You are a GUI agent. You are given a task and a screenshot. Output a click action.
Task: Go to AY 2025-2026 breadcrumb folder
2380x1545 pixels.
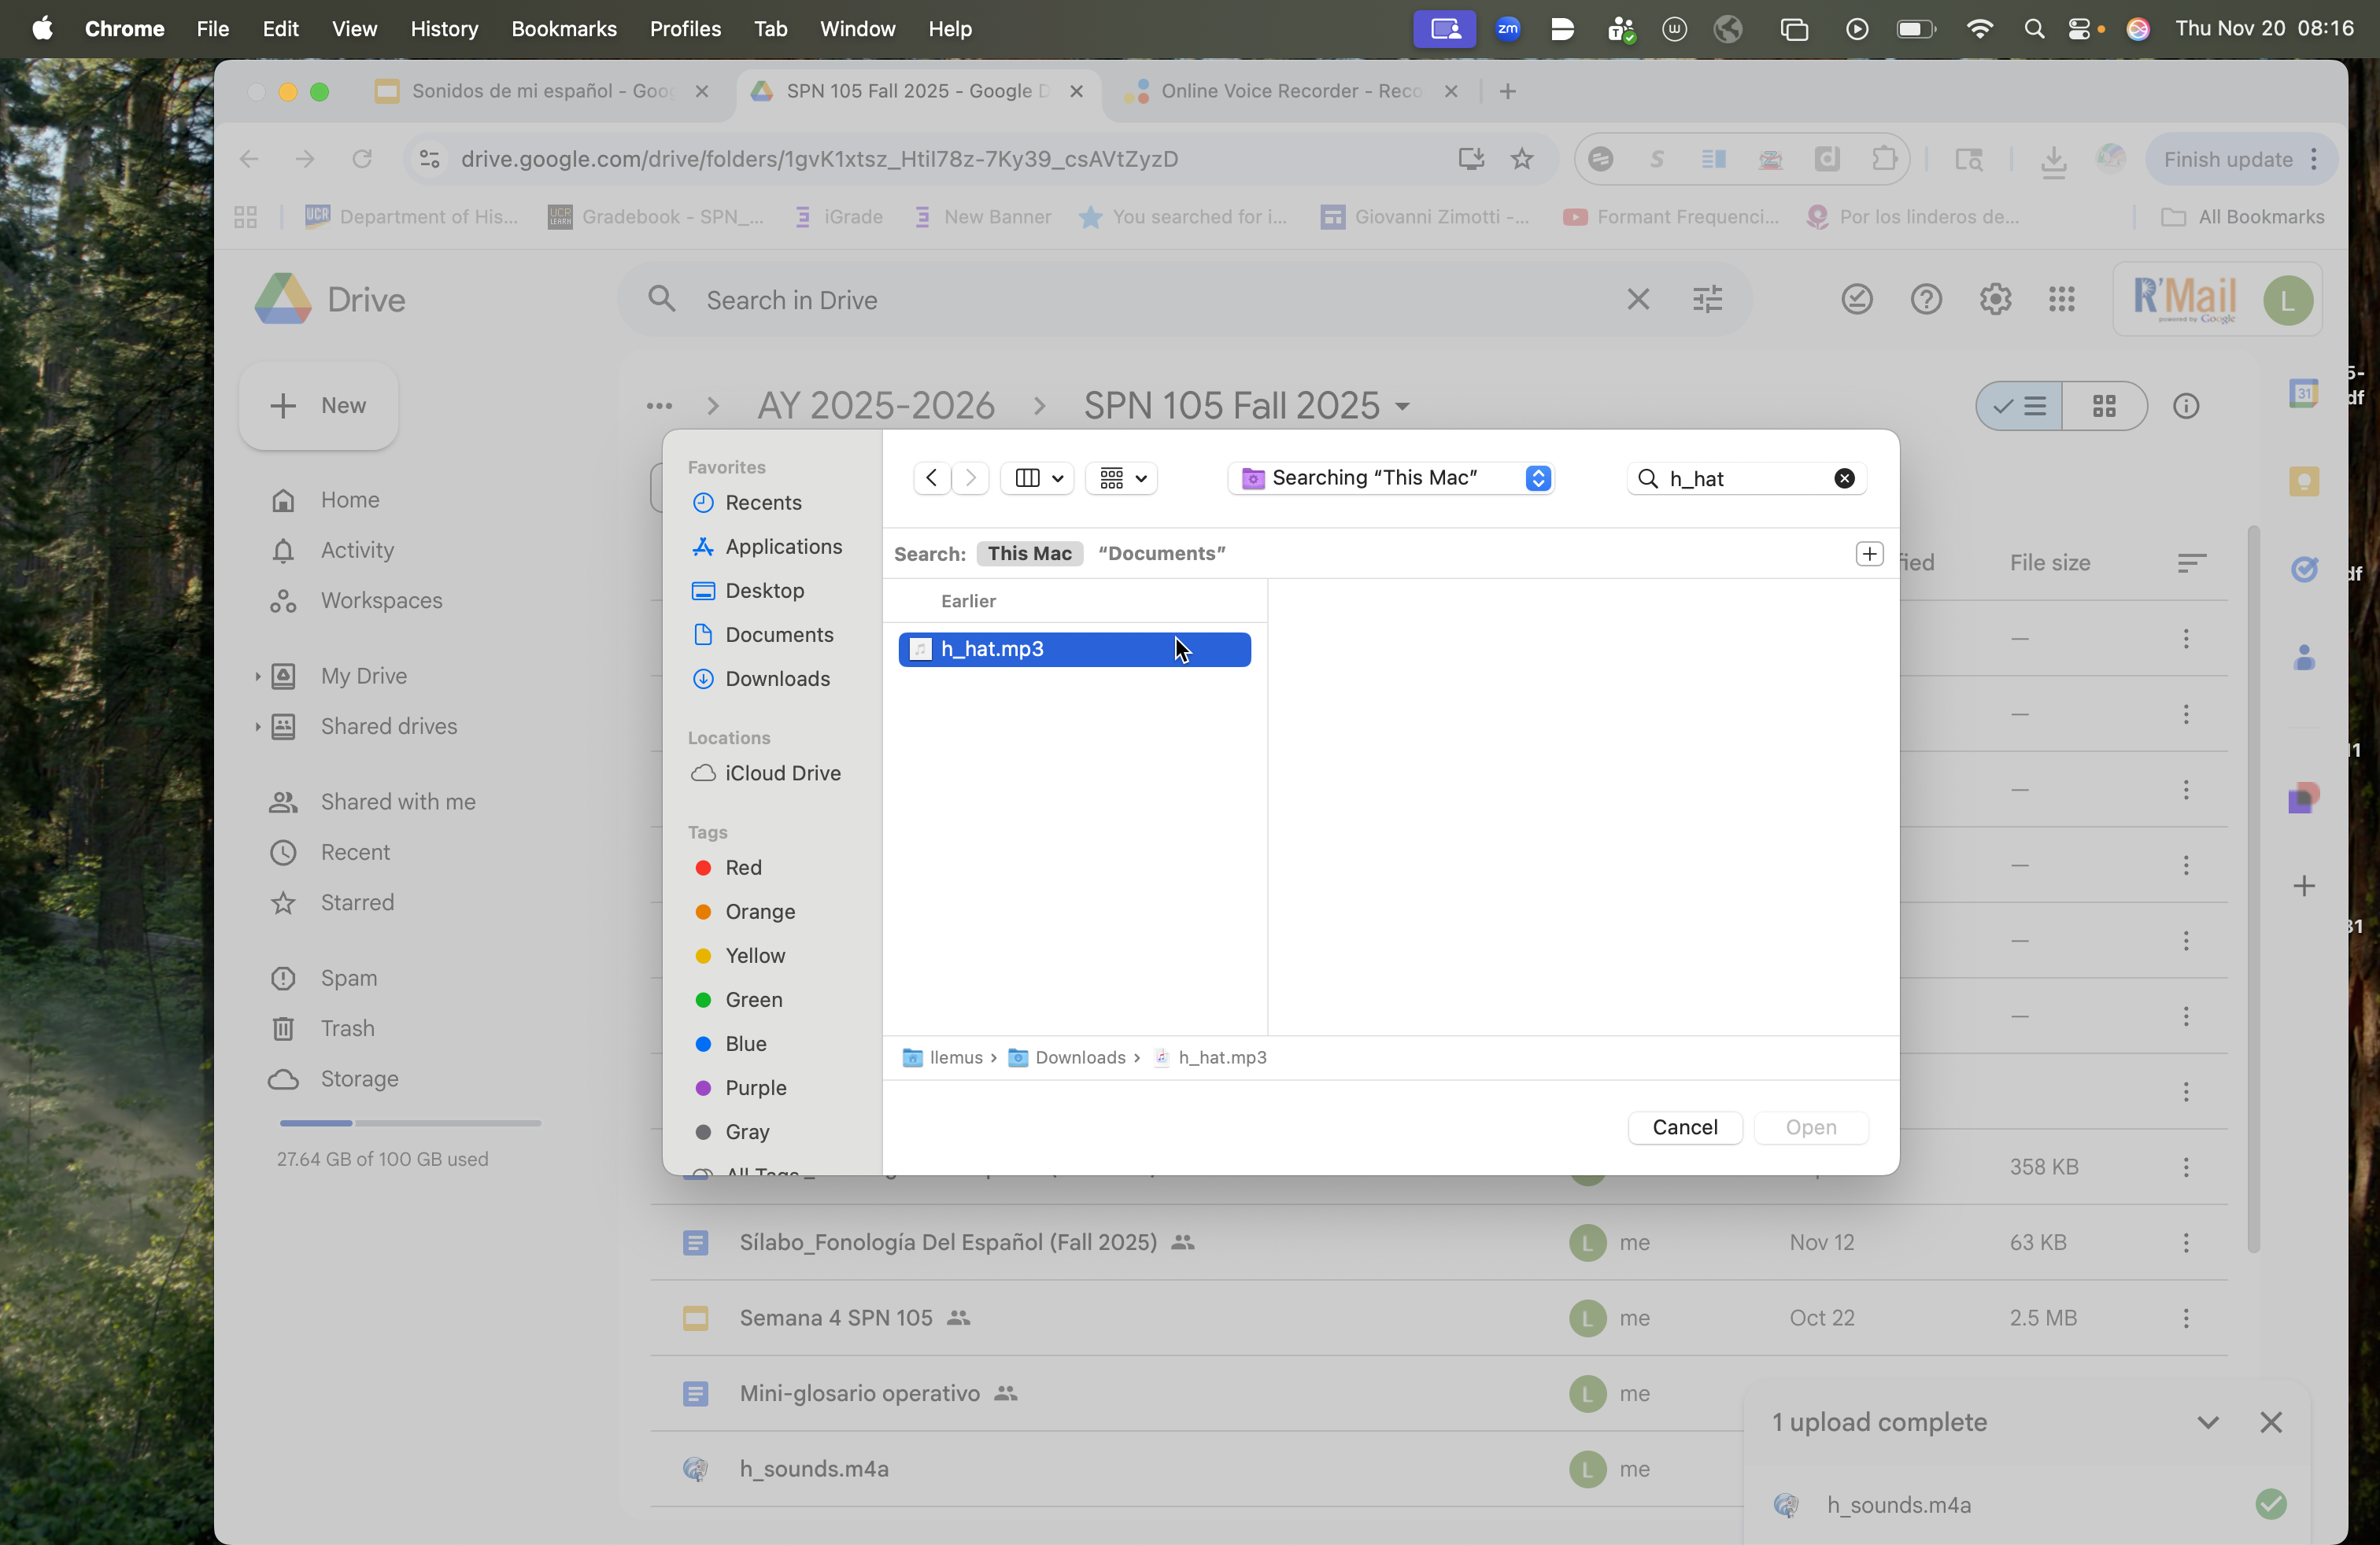[876, 406]
